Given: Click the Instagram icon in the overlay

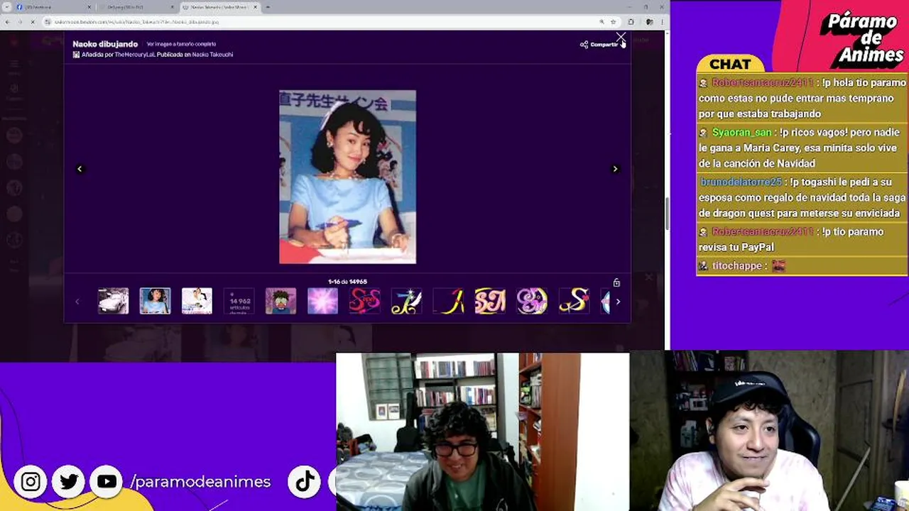Looking at the screenshot, I should point(31,482).
